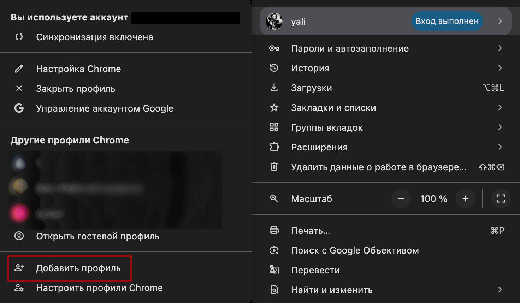Open Закладки и списки menu item
This screenshot has height=303, width=520.
point(386,107)
